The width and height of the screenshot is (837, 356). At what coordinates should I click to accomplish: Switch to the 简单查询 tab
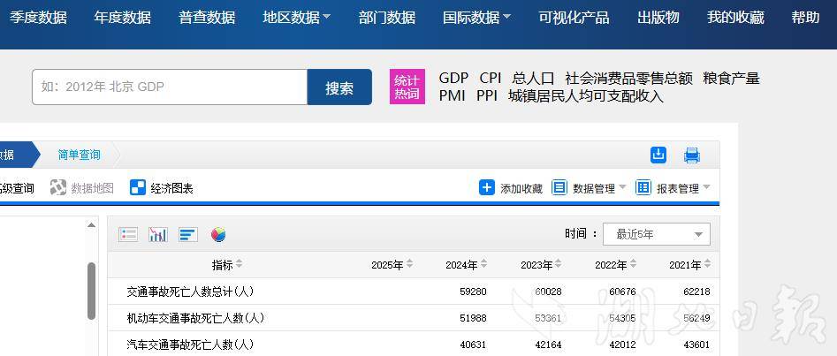79,155
